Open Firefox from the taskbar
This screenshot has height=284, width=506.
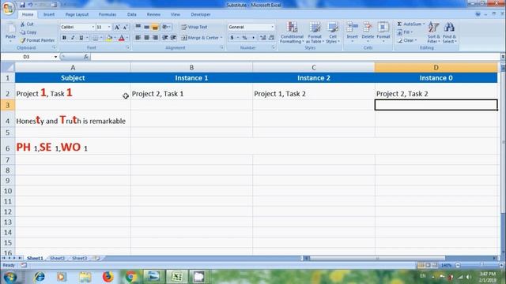[108, 277]
